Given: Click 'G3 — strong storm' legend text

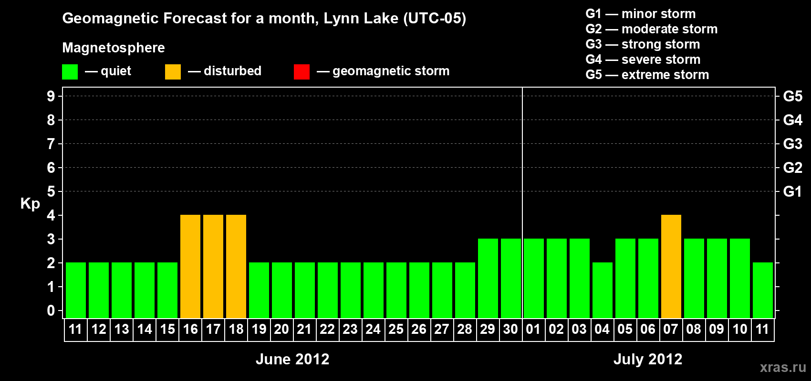Looking at the screenshot, I should pyautogui.click(x=643, y=44).
